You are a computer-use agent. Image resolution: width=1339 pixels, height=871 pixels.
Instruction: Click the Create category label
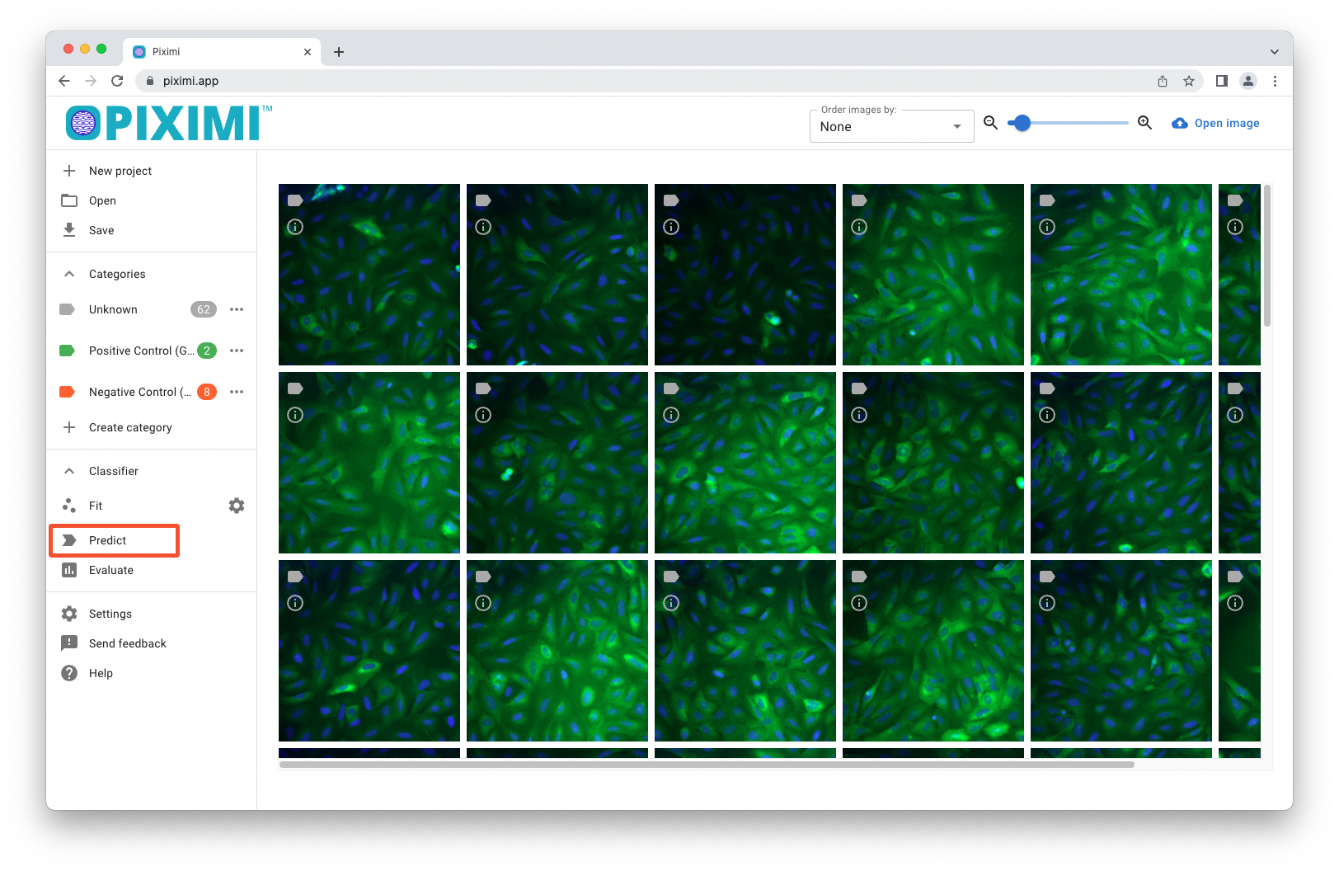130,427
